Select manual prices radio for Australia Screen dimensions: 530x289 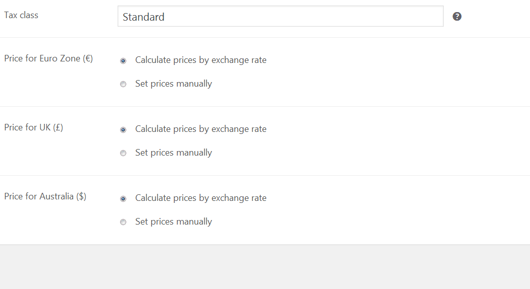pyautogui.click(x=123, y=223)
